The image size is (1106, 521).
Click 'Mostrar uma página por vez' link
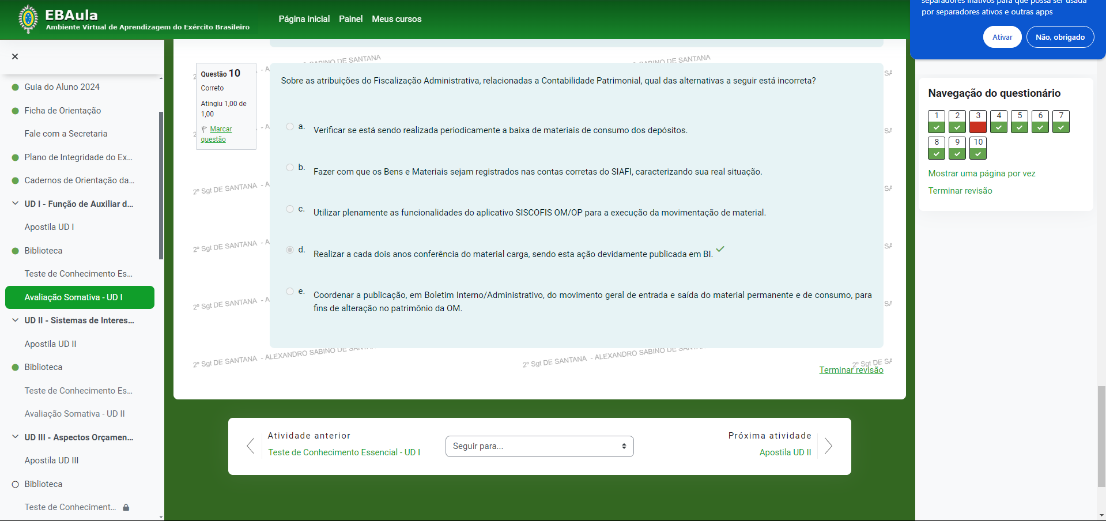(x=982, y=173)
